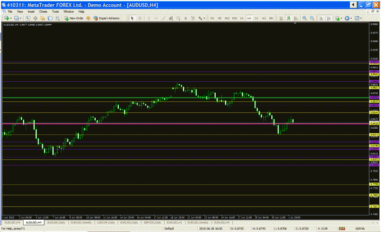Image resolution: width=381 pixels, height=232 pixels.
Task: Select the Cursor arrow tool
Action: [x=132, y=18]
